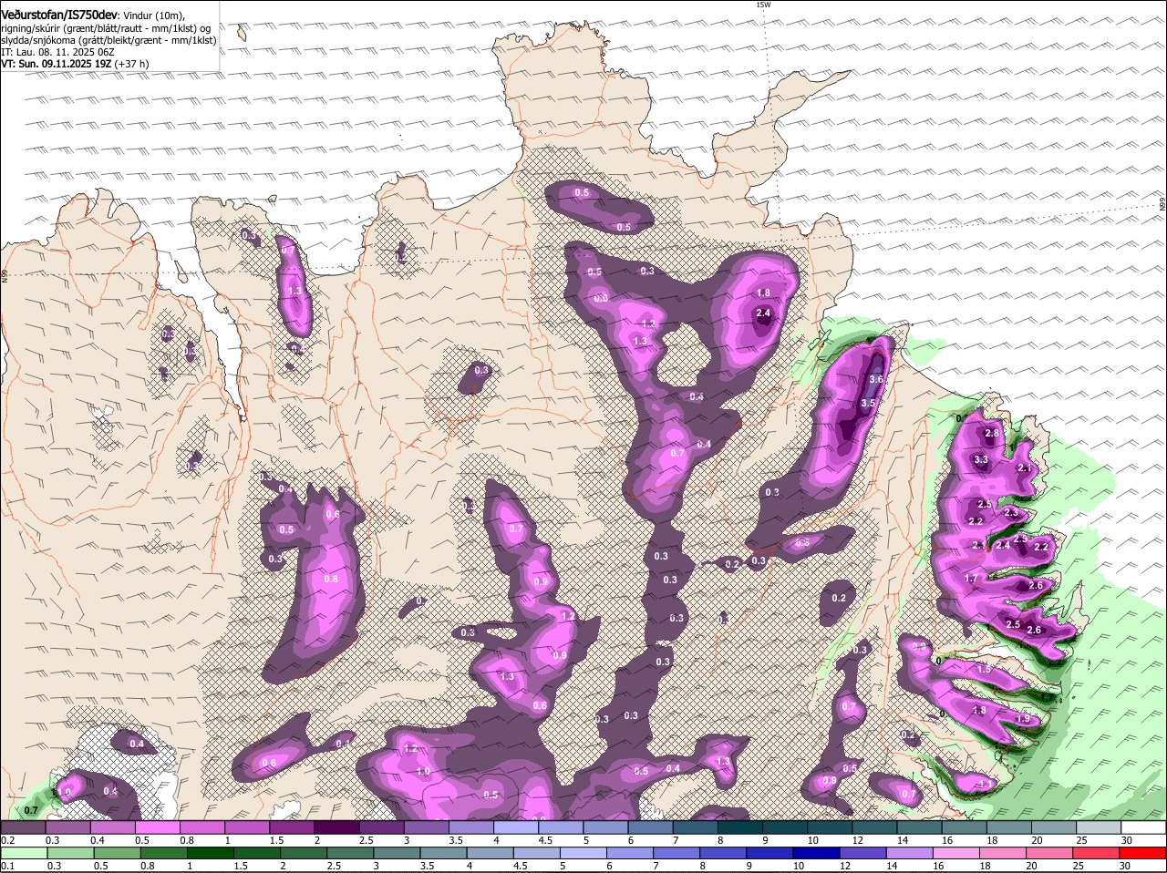1167x873 pixels.
Task: Click the 3.6 precipitation value on the map
Action: coord(876,379)
